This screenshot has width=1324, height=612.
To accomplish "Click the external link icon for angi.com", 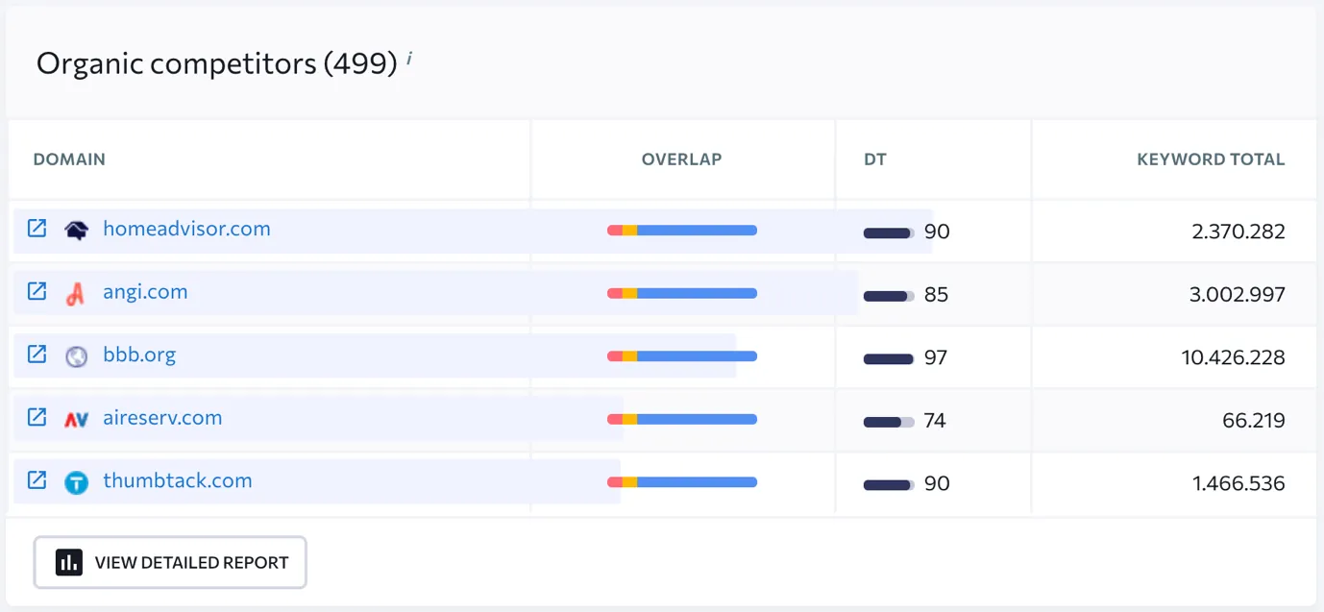I will [x=37, y=291].
